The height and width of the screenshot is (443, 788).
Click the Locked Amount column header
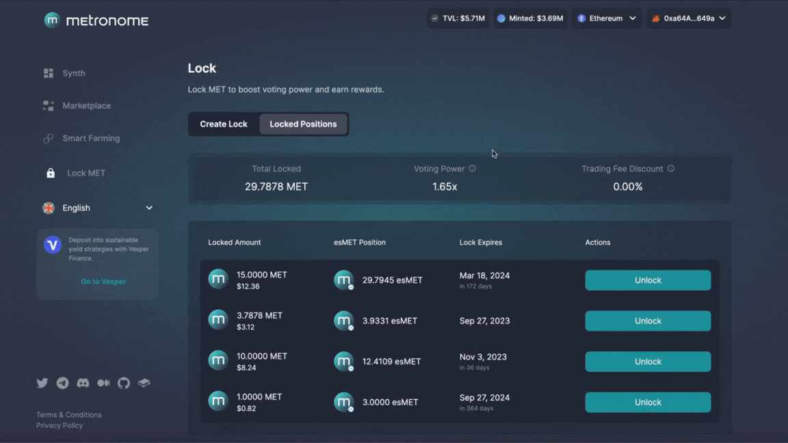tap(234, 243)
